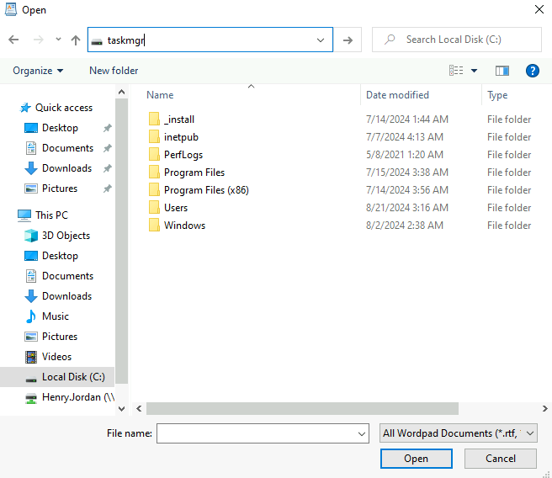Click the 8/21/2024 3:16 AM date cell
The image size is (552, 478).
407,208
